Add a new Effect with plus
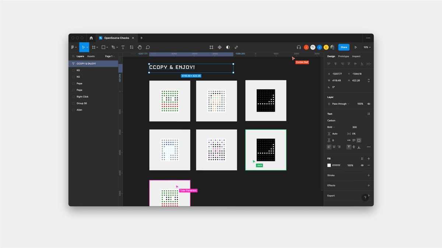The image size is (442, 248). tap(369, 186)
